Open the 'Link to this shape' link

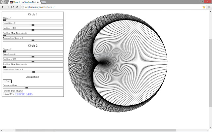[13, 91]
